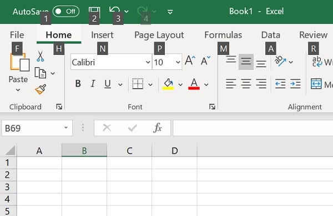
Task: Select column C header
Action: pyautogui.click(x=129, y=151)
